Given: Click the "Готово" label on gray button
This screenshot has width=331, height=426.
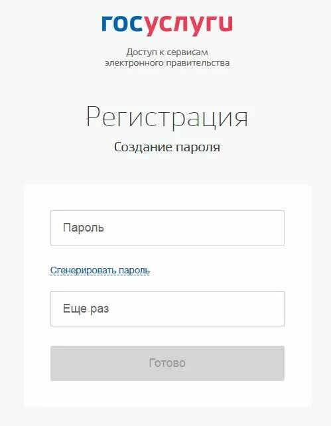Looking at the screenshot, I should pyautogui.click(x=167, y=363).
